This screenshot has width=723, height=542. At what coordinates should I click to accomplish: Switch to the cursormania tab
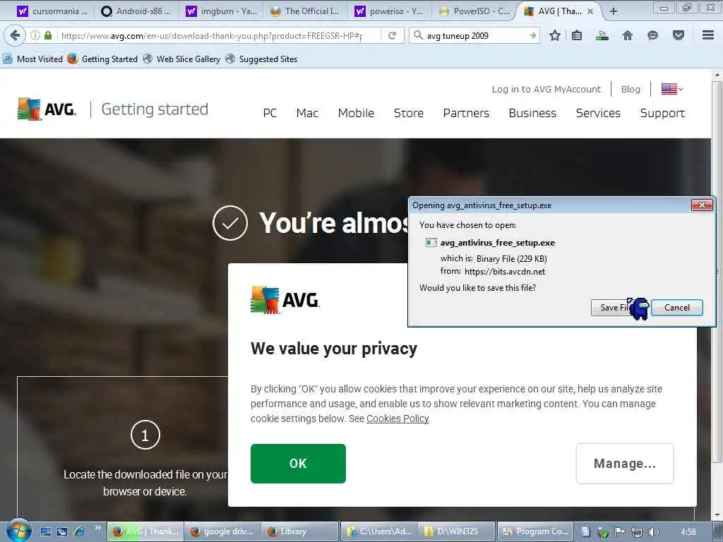coord(52,11)
